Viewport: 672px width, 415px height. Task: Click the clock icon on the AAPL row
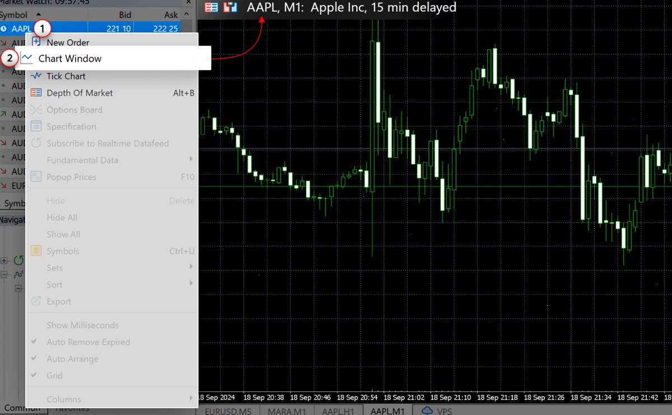click(x=4, y=29)
